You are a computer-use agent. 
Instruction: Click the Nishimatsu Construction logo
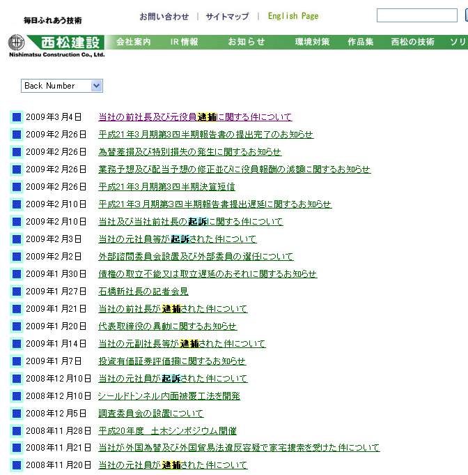coord(56,45)
